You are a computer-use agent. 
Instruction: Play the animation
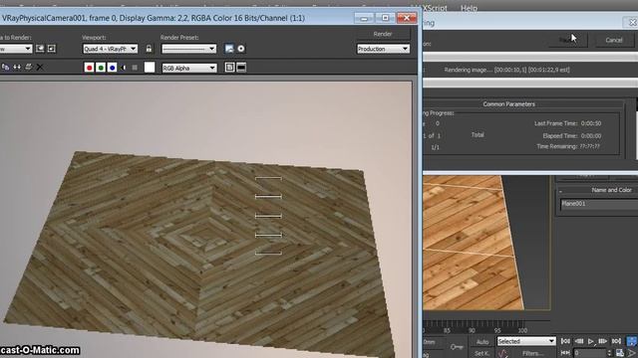click(x=591, y=341)
